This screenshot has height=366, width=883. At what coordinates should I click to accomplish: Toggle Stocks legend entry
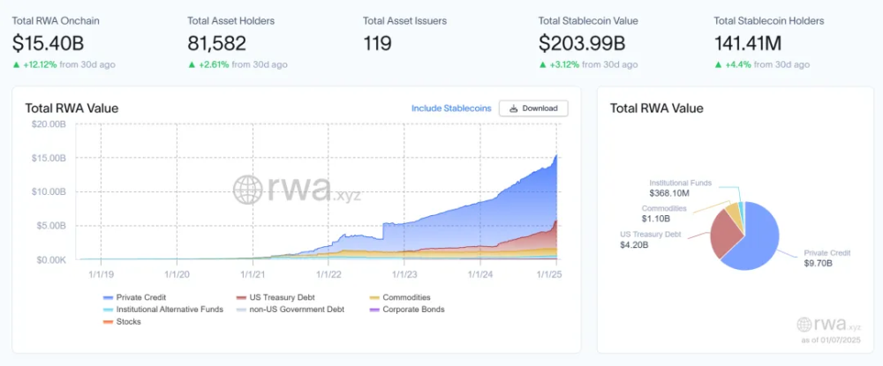point(122,322)
